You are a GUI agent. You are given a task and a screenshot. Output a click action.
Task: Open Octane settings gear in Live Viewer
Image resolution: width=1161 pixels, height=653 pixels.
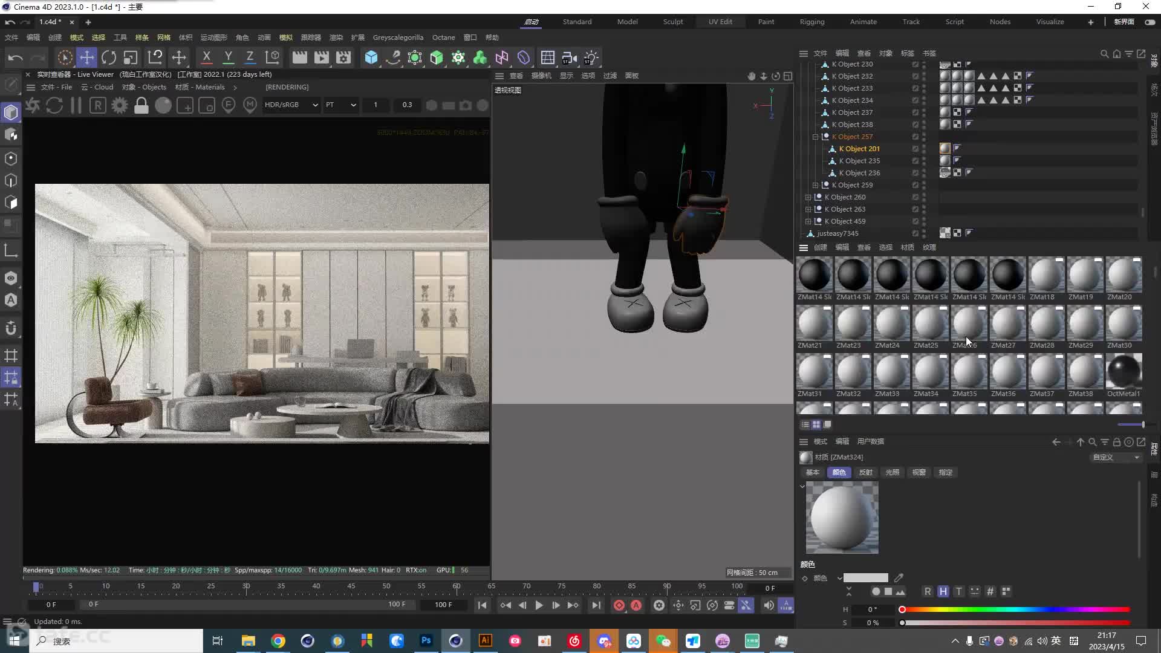pos(120,105)
